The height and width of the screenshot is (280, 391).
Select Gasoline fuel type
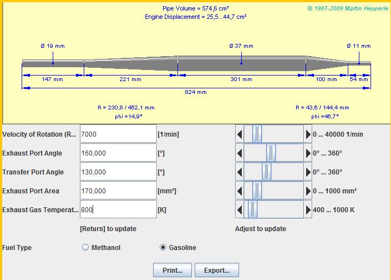tap(163, 248)
